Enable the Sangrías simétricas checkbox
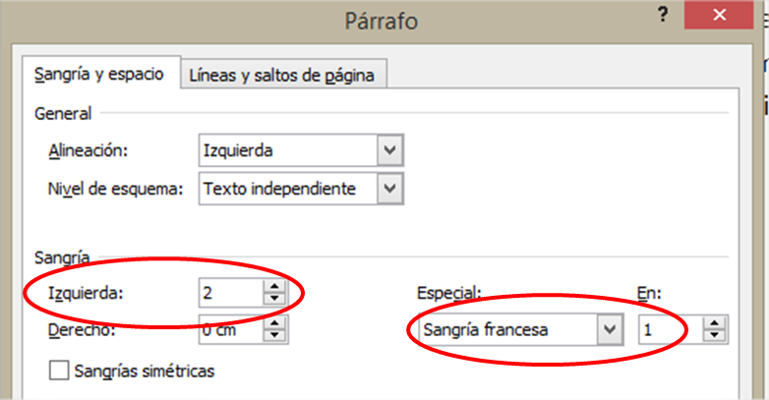 (x=60, y=371)
